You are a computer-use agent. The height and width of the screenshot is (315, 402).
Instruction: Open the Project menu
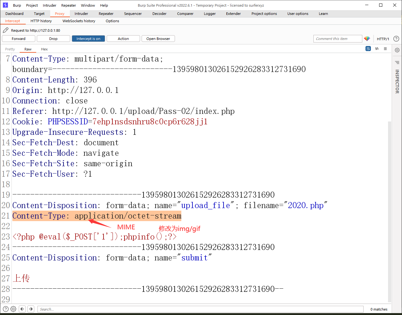pyautogui.click(x=32, y=5)
